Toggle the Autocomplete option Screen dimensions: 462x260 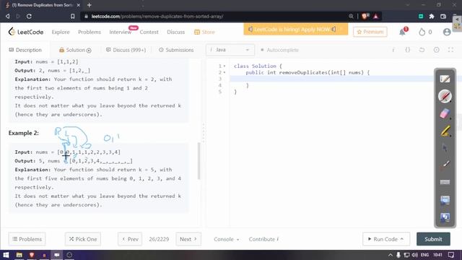[x=279, y=50]
